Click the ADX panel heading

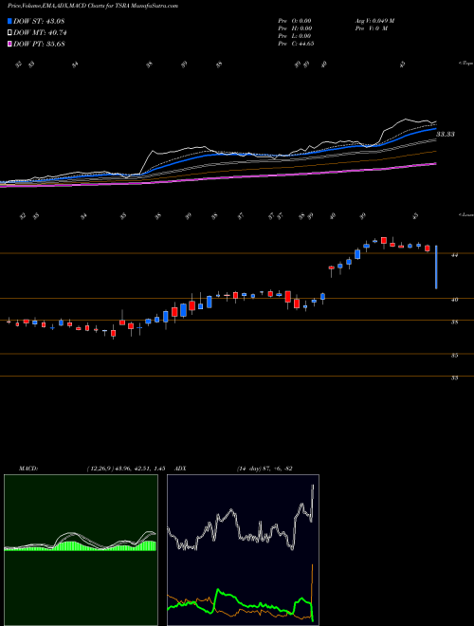click(181, 469)
